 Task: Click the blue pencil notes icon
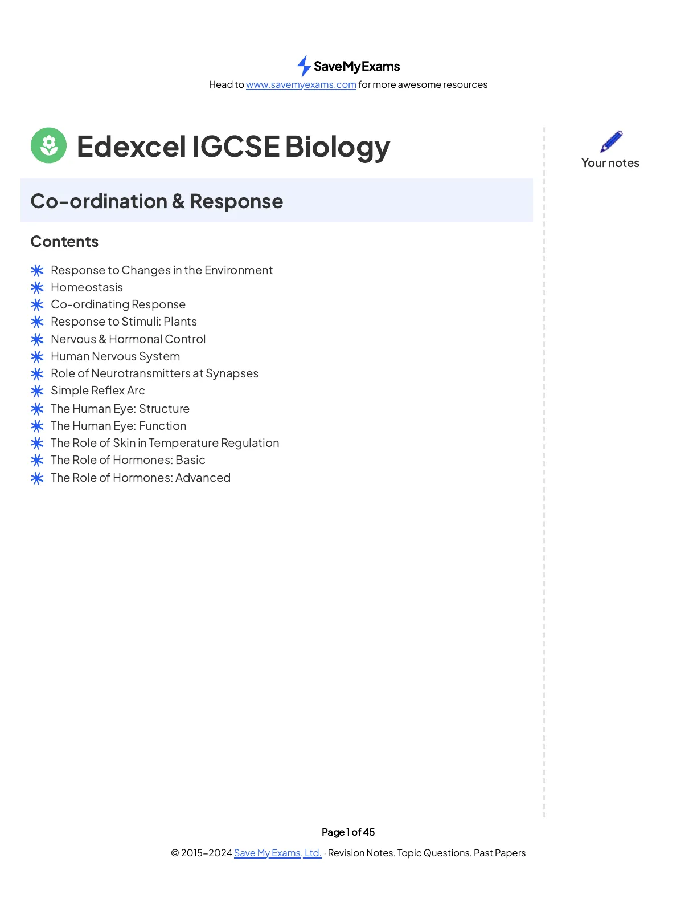(611, 141)
